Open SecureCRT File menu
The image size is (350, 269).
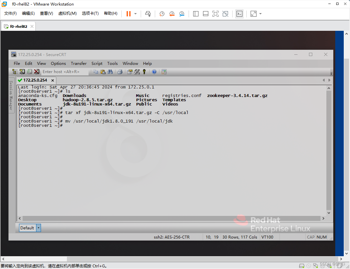pos(17,64)
